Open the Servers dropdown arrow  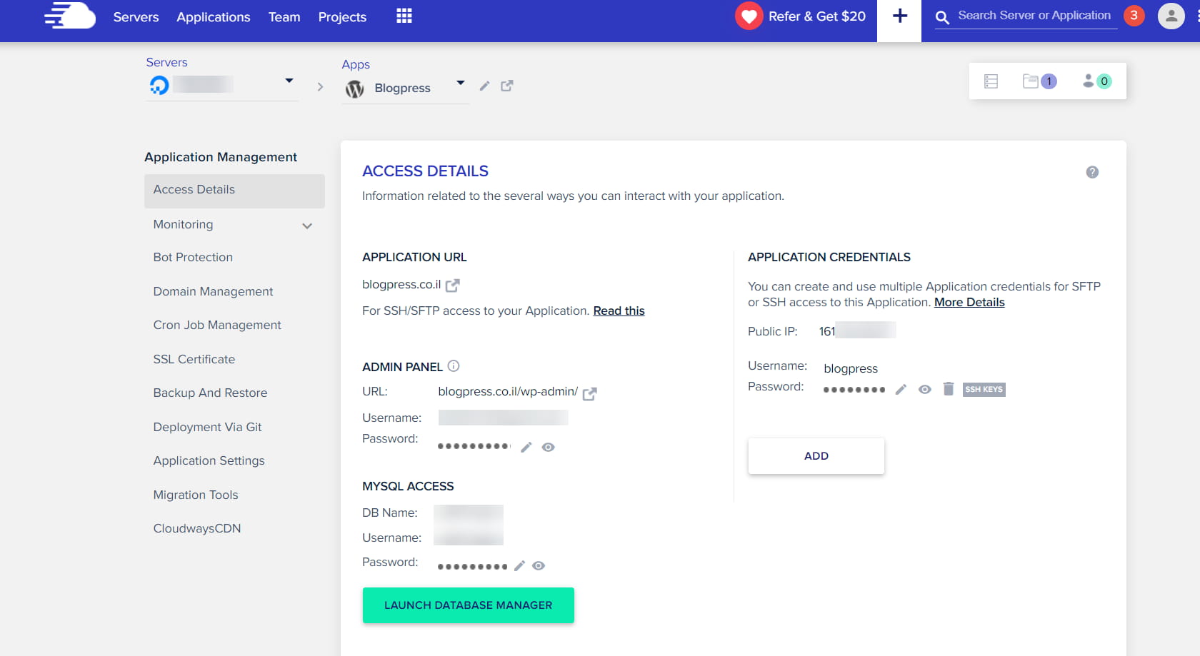[289, 81]
